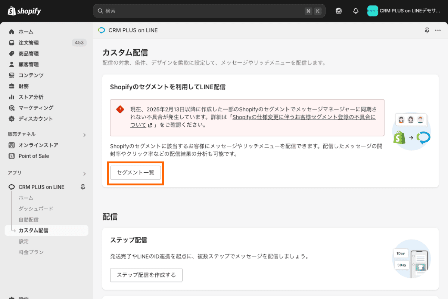Click the Point of Sale icon

click(12, 156)
